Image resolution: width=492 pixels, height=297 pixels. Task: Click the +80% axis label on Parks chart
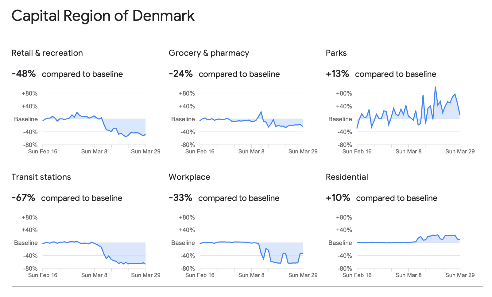tap(344, 93)
